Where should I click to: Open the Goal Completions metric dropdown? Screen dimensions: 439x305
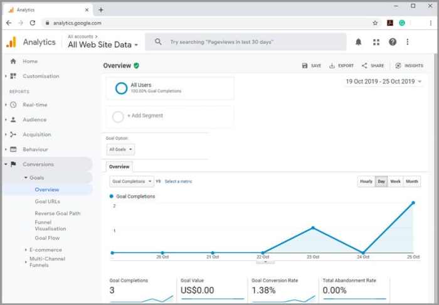click(x=132, y=181)
